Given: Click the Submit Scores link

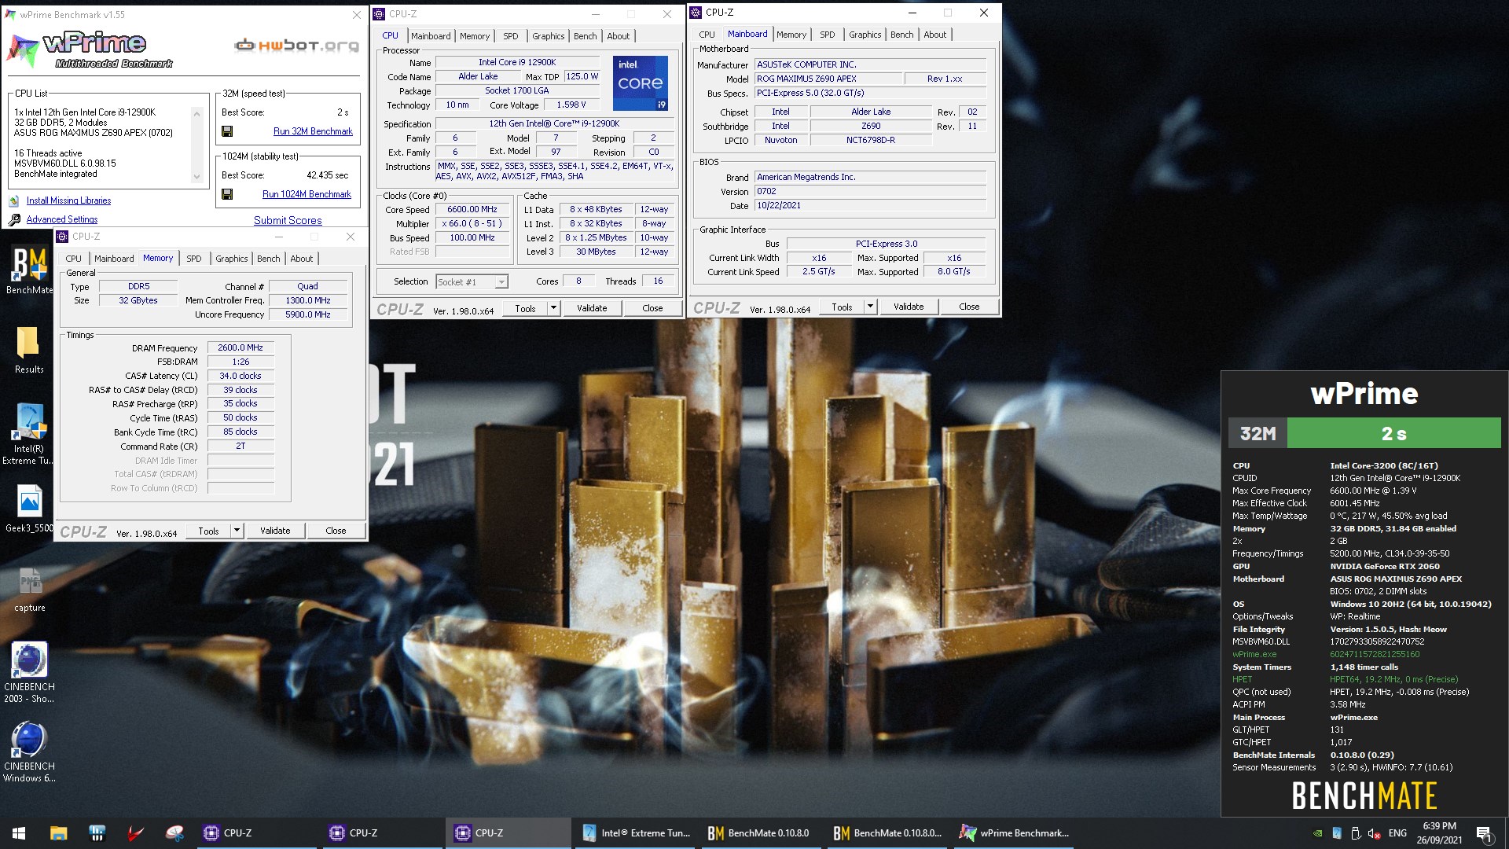Looking at the screenshot, I should click(x=288, y=221).
